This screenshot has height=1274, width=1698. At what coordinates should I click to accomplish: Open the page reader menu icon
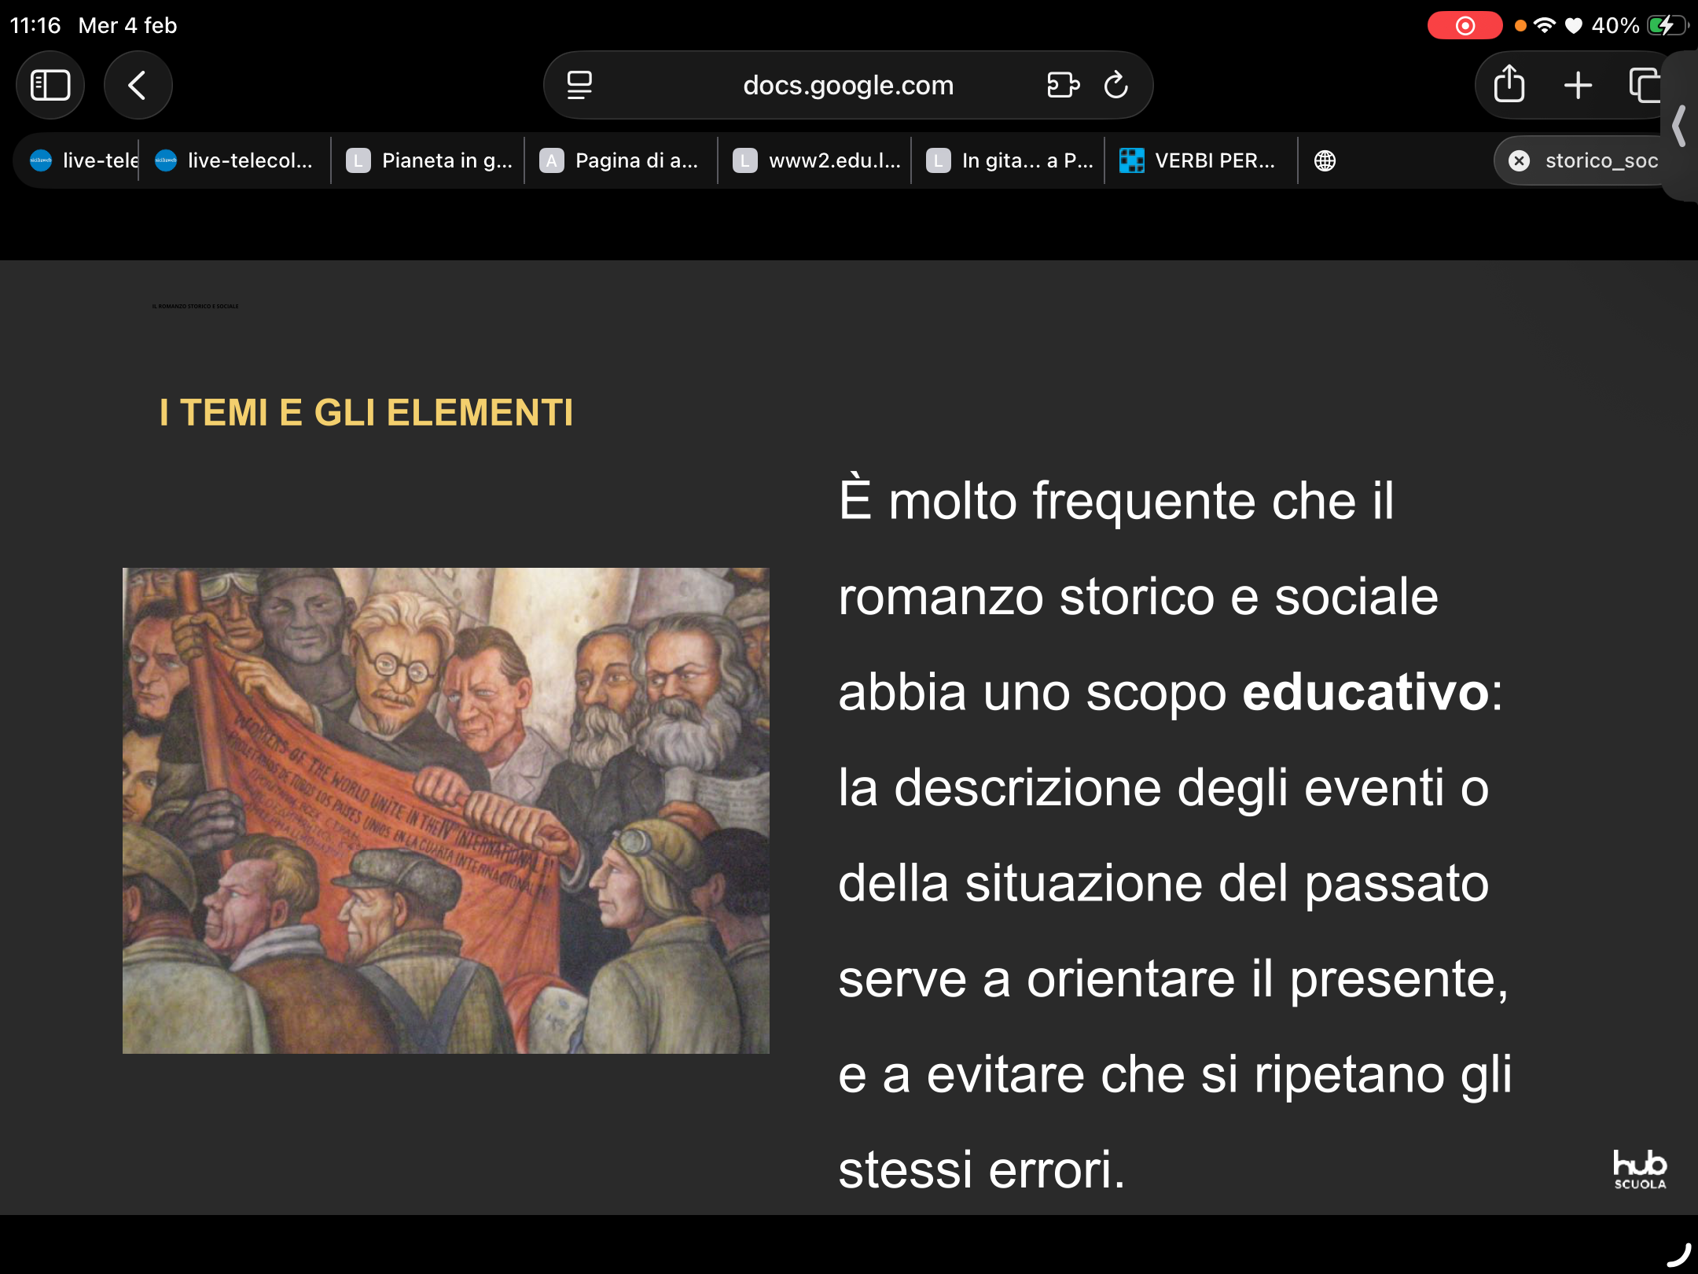(579, 85)
